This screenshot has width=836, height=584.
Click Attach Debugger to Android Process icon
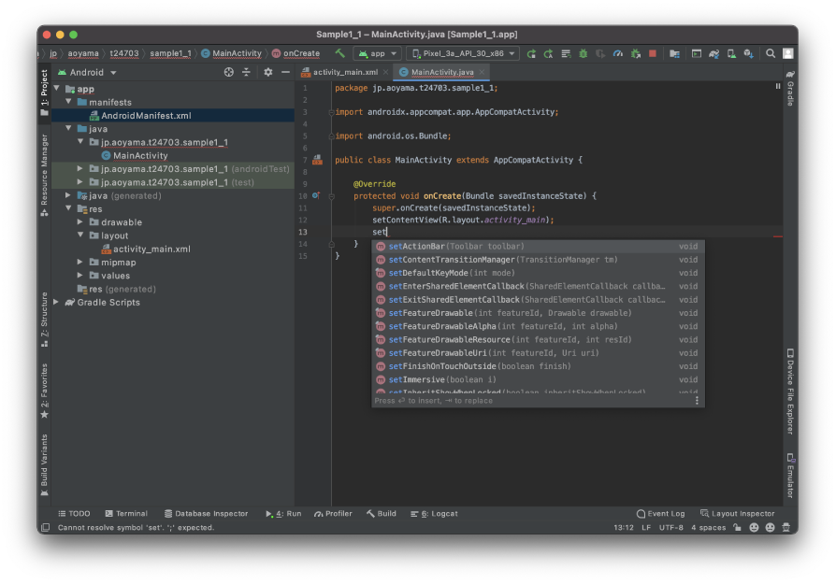(x=636, y=53)
